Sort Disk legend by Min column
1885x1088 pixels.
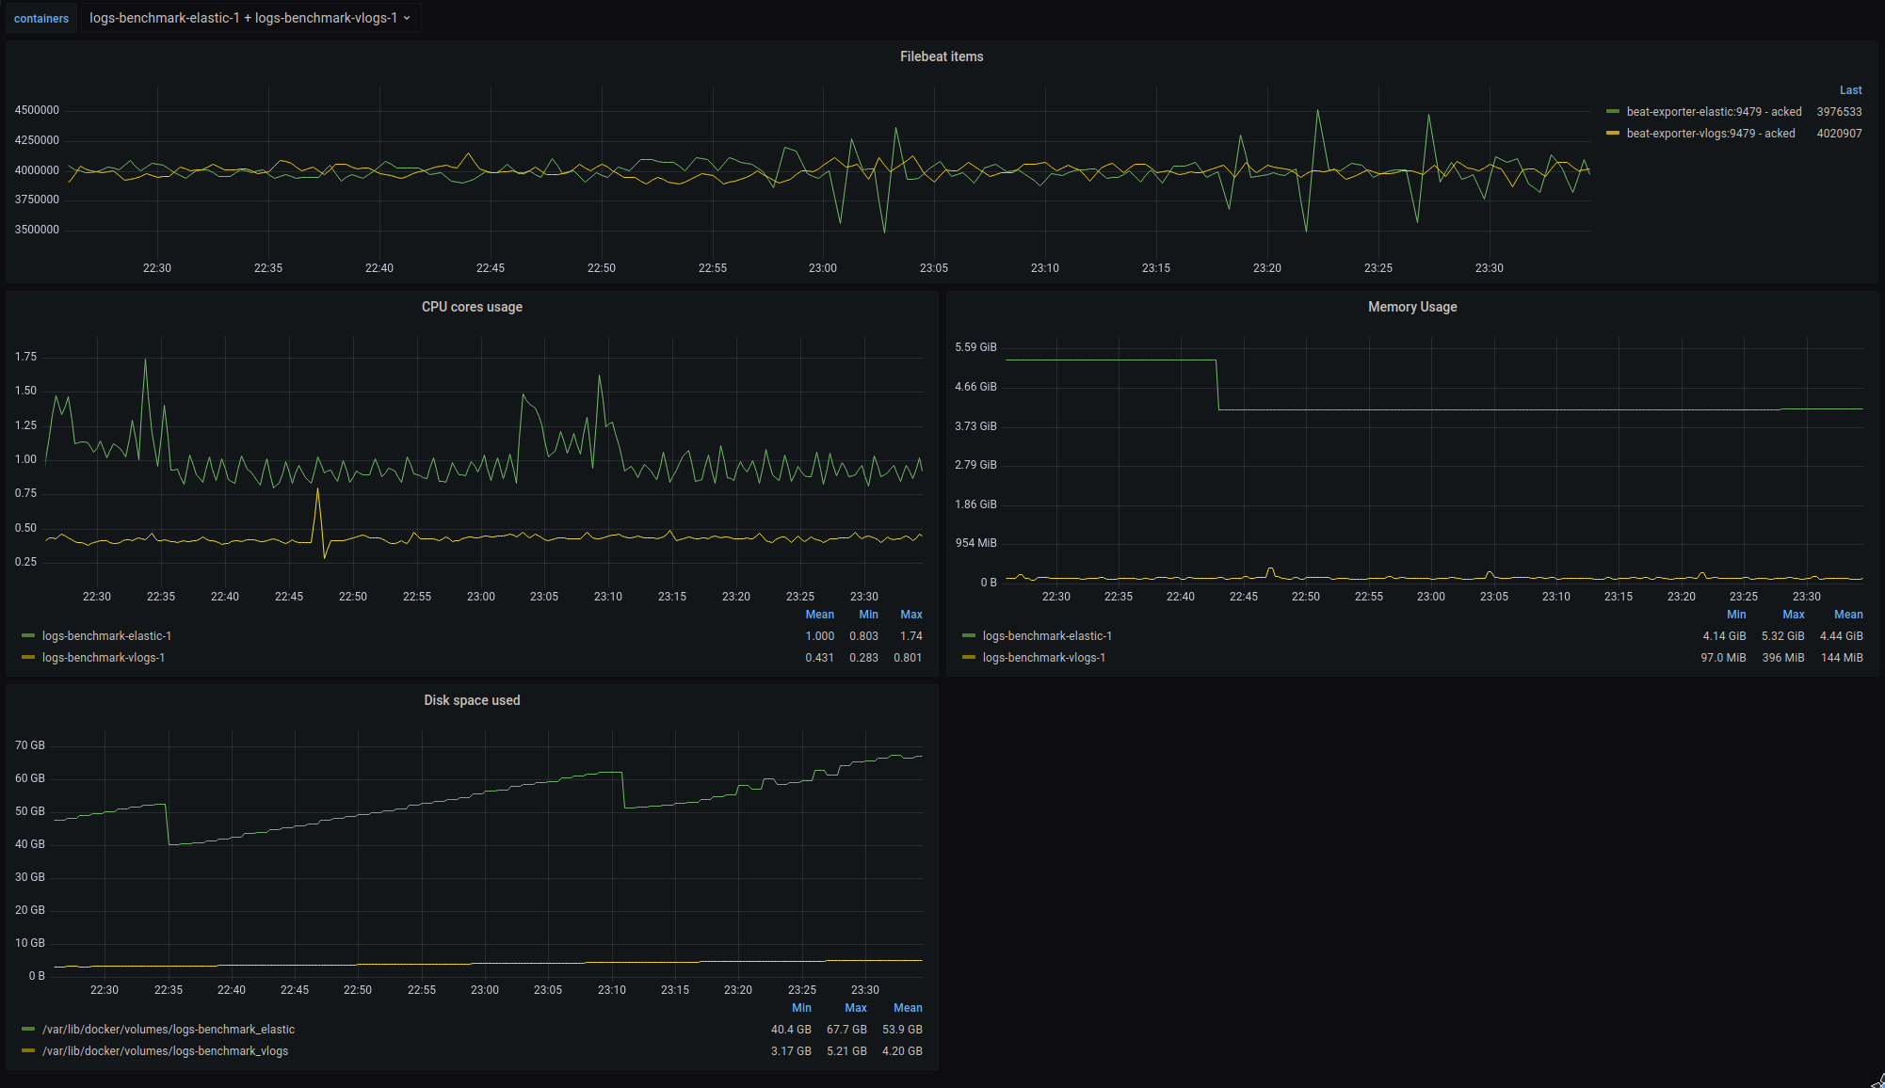(x=801, y=1008)
